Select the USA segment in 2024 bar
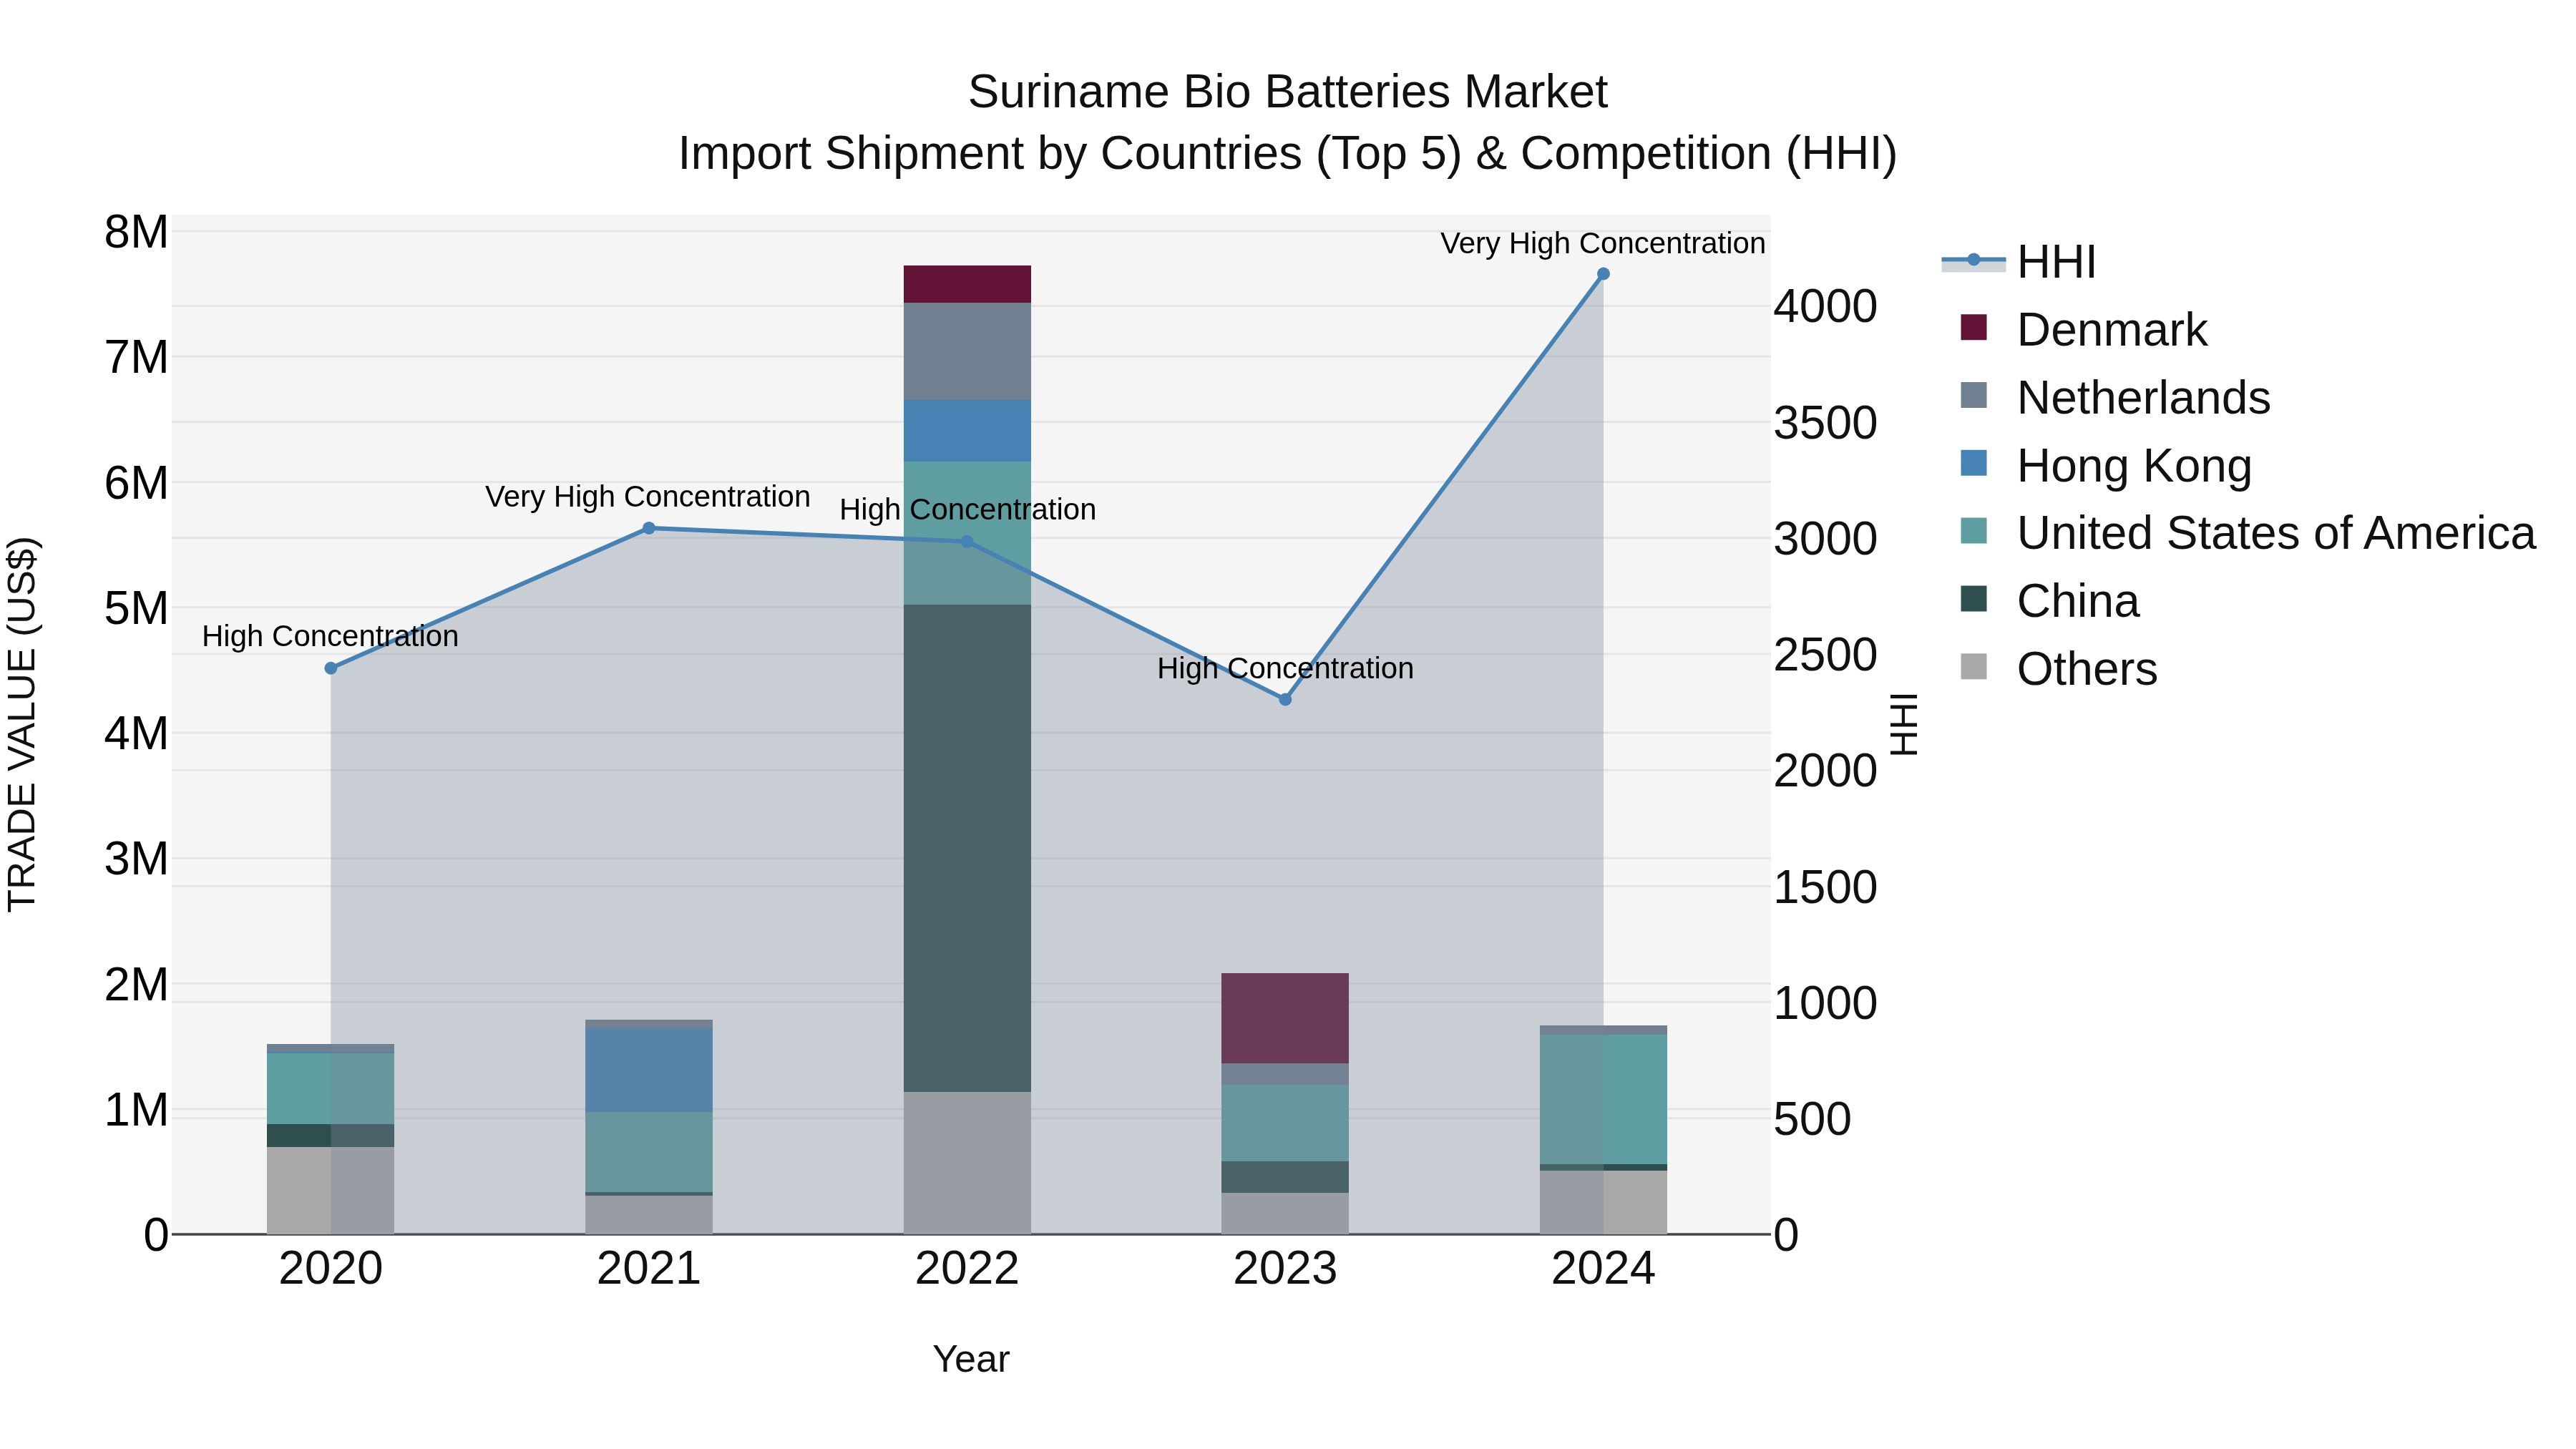 1603,1100
